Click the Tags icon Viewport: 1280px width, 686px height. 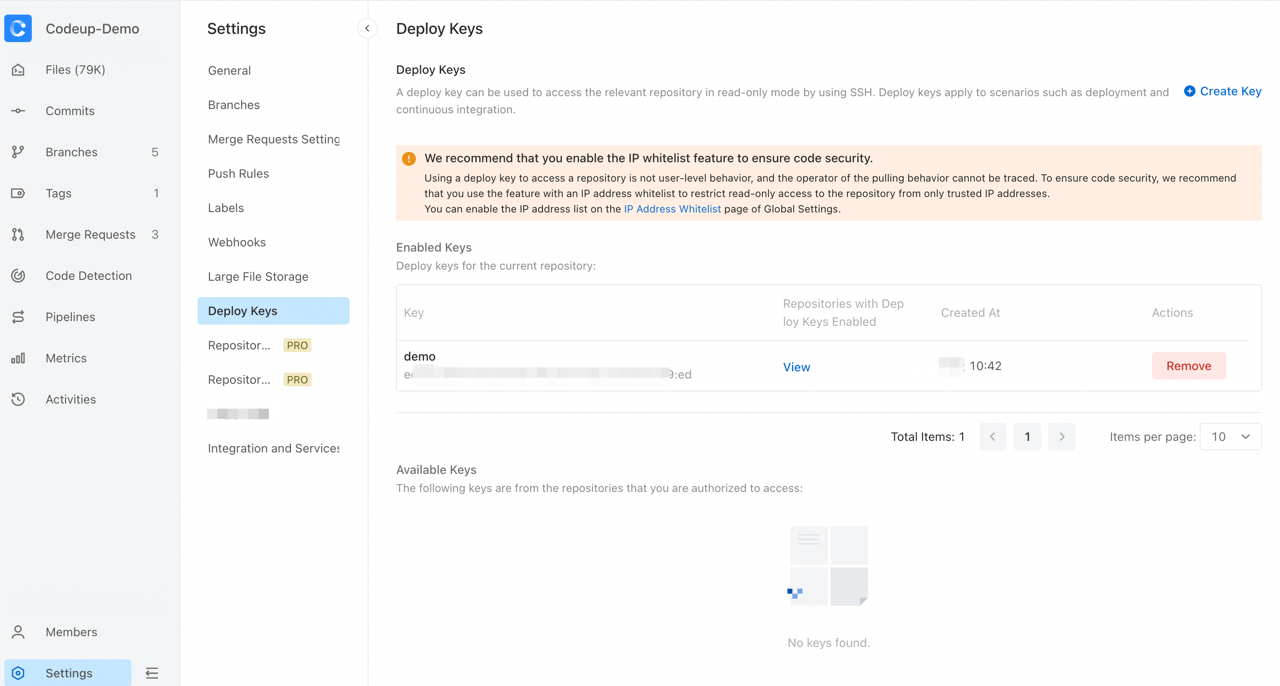point(18,193)
